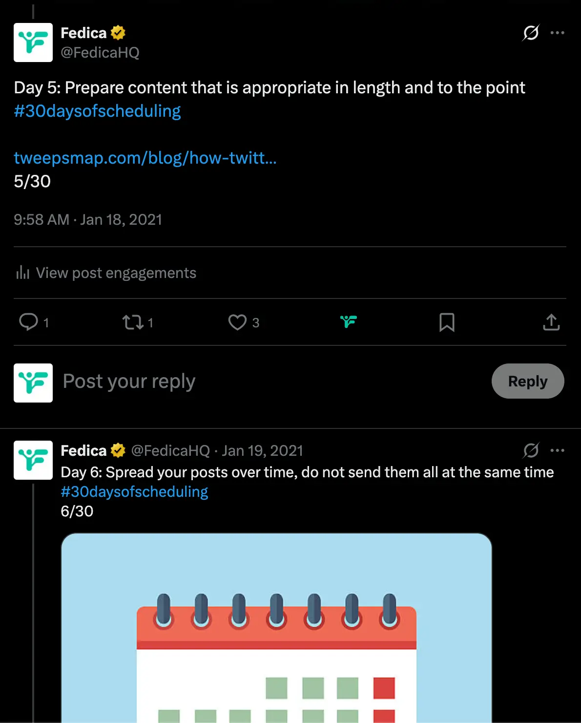Image resolution: width=581 pixels, height=723 pixels.
Task: Open more options on Day 6 post
Action: point(557,450)
